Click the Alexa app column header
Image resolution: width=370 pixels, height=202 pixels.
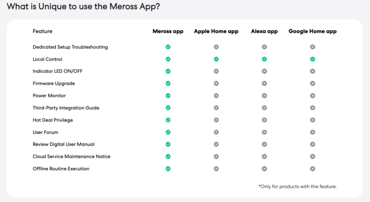pos(264,31)
